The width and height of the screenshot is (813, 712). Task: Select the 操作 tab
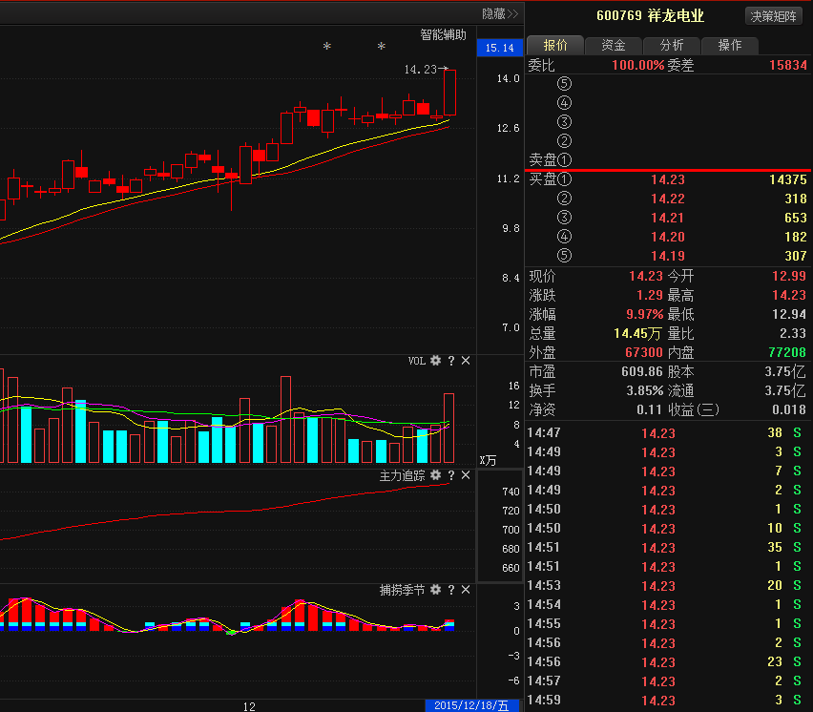[x=730, y=45]
